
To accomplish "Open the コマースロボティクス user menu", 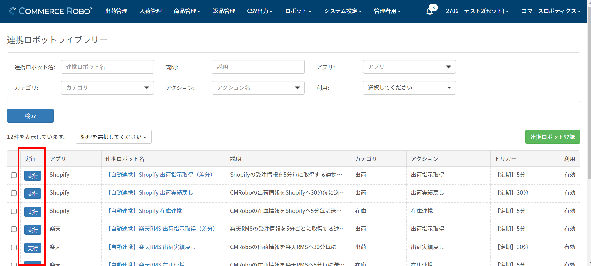I will [551, 11].
